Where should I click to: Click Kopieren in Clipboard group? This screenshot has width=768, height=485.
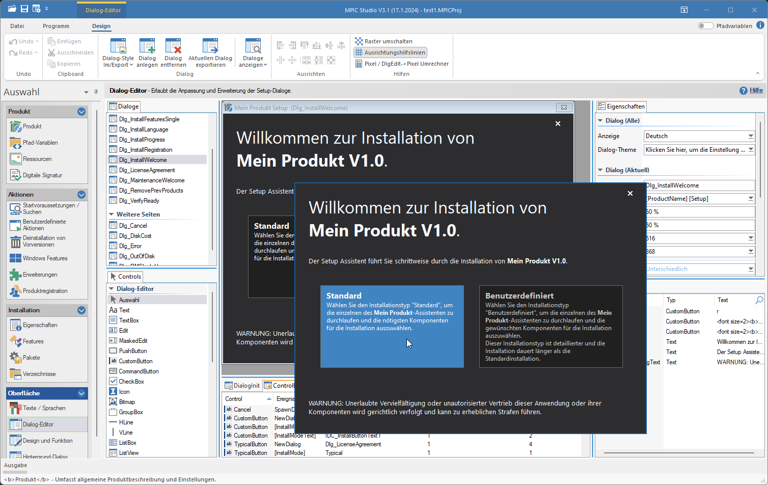click(64, 64)
